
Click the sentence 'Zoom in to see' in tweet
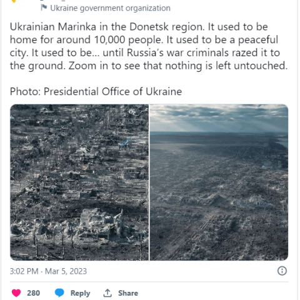click(104, 66)
